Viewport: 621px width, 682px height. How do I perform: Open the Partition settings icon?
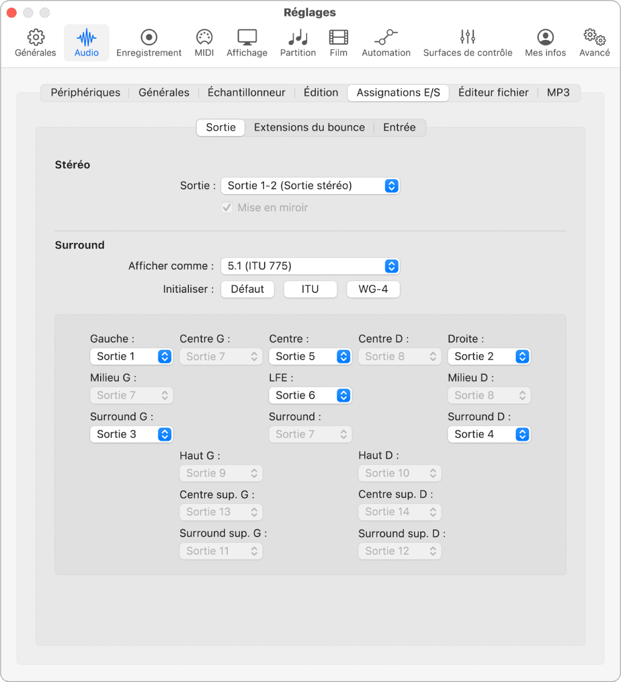297,42
